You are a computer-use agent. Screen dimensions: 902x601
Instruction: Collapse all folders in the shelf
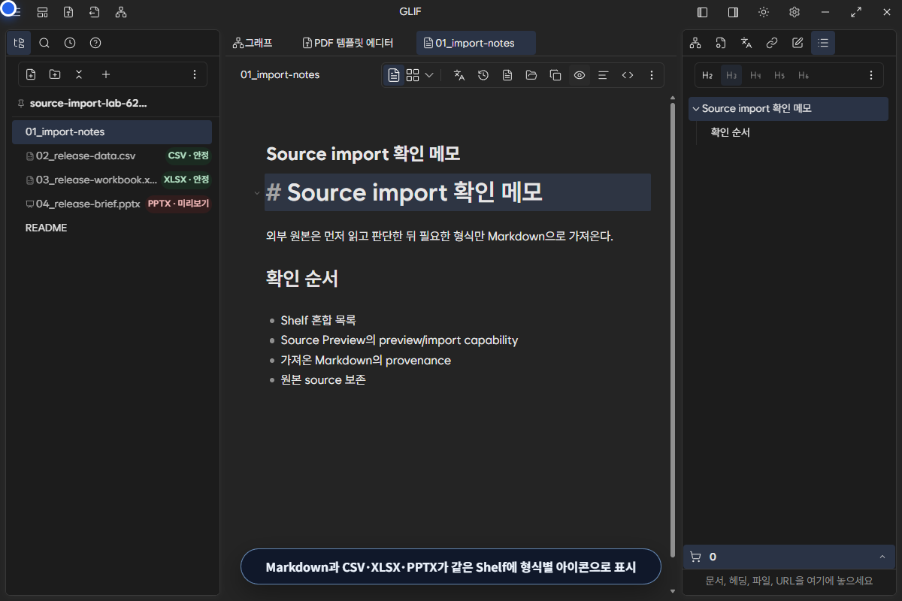(79, 74)
